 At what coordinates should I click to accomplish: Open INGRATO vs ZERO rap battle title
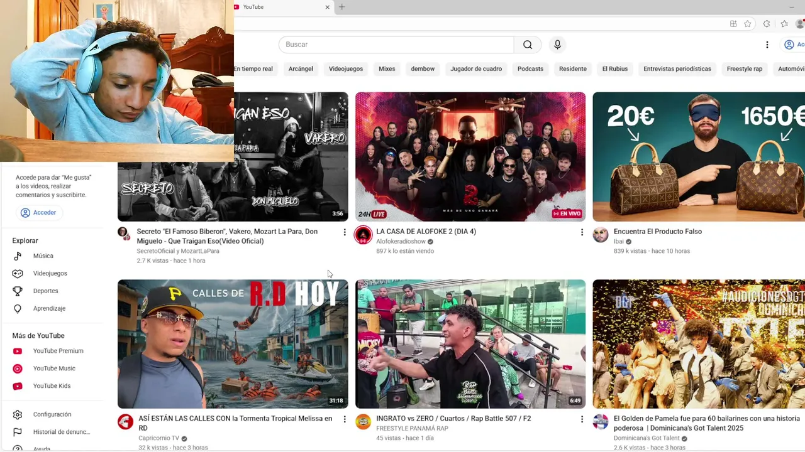pos(453,419)
